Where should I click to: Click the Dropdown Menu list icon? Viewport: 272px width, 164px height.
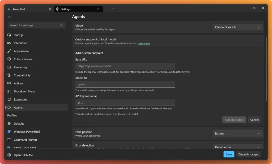pyautogui.click(x=9, y=91)
